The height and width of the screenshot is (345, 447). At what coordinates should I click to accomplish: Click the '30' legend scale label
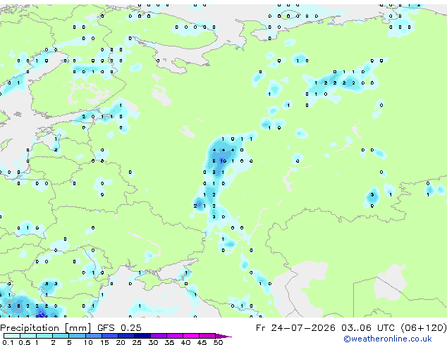click(153, 342)
